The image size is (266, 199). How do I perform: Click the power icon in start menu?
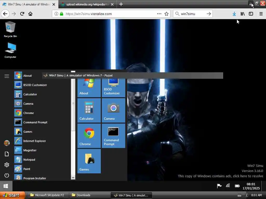point(7,175)
